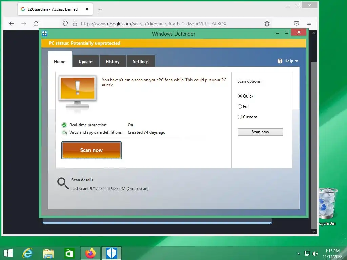The width and height of the screenshot is (347, 260).
Task: Maximize the Windows Defender window
Action: [x=287, y=32]
